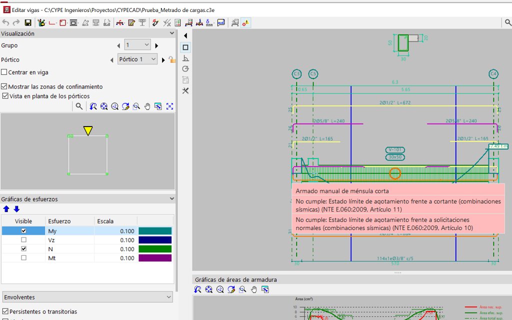Click the padlock icon next to Pórtico selector
This screenshot has width=512, height=320.
point(172,59)
